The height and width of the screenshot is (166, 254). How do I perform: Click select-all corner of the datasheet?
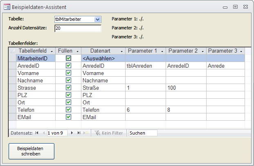[x=12, y=51]
